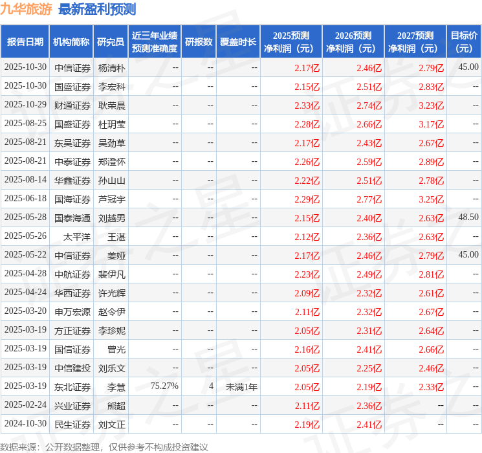482x453 pixels.
Task: Click the 2025预测净利润 column header
Action: pos(291,42)
